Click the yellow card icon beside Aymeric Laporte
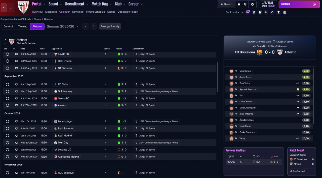The height and width of the screenshot is (178, 322). [298, 89]
